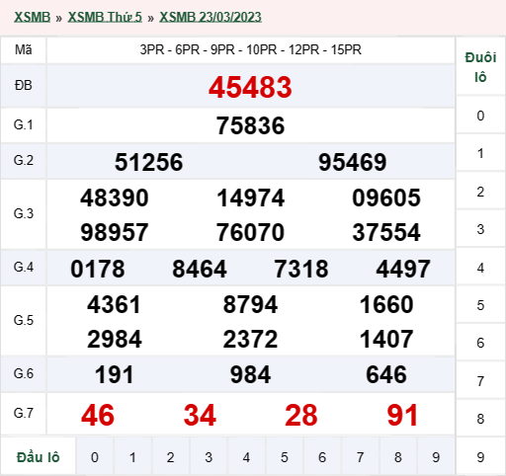Click the Đuôi lô column header
506x476 pixels.
pyautogui.click(x=480, y=67)
